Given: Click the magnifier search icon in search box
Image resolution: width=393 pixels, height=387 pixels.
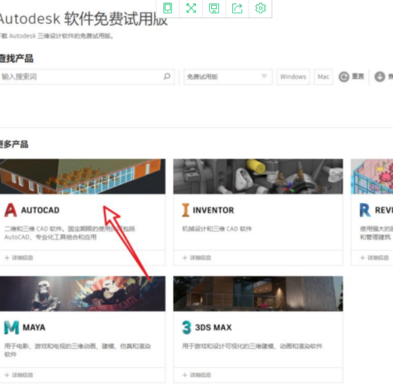Looking at the screenshot, I should click(167, 76).
